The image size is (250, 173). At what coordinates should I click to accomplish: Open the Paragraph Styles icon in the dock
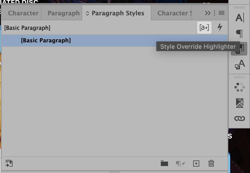coord(239,48)
